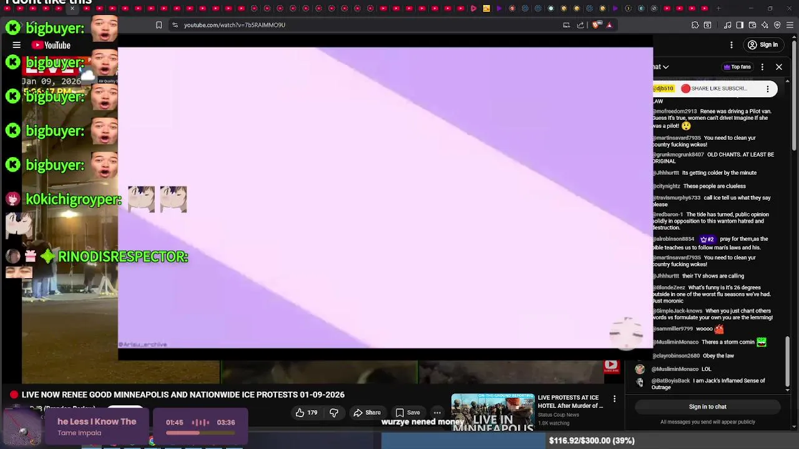799x449 pixels.
Task: Click username @clayrobinson2680 in chat
Action: click(676, 355)
